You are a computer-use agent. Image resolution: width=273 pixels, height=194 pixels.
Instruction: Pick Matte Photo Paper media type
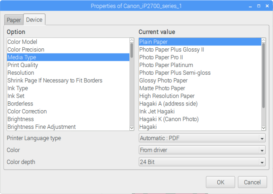(x=200, y=88)
